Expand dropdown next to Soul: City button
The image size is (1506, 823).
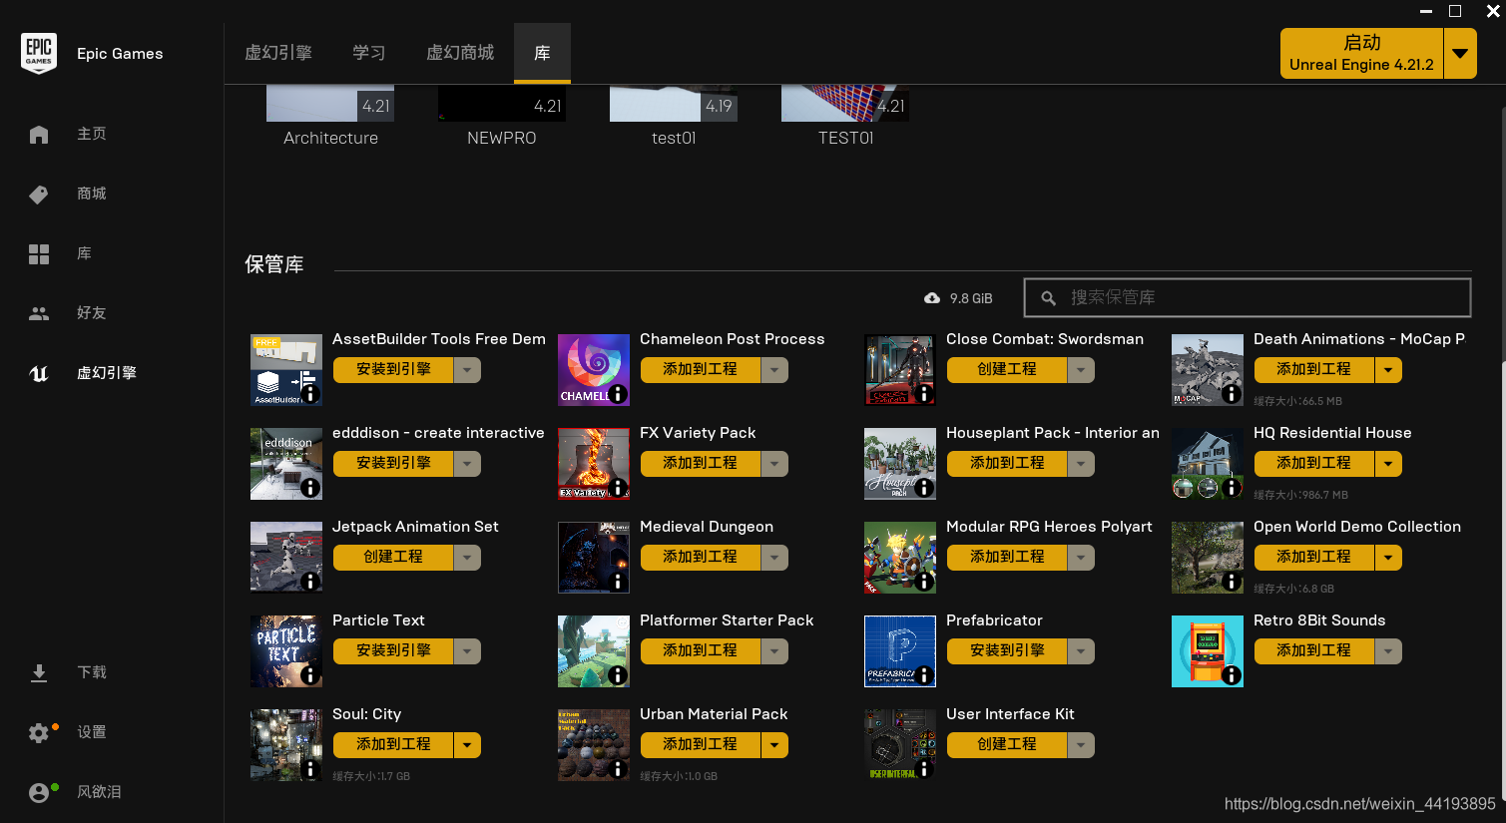[467, 745]
